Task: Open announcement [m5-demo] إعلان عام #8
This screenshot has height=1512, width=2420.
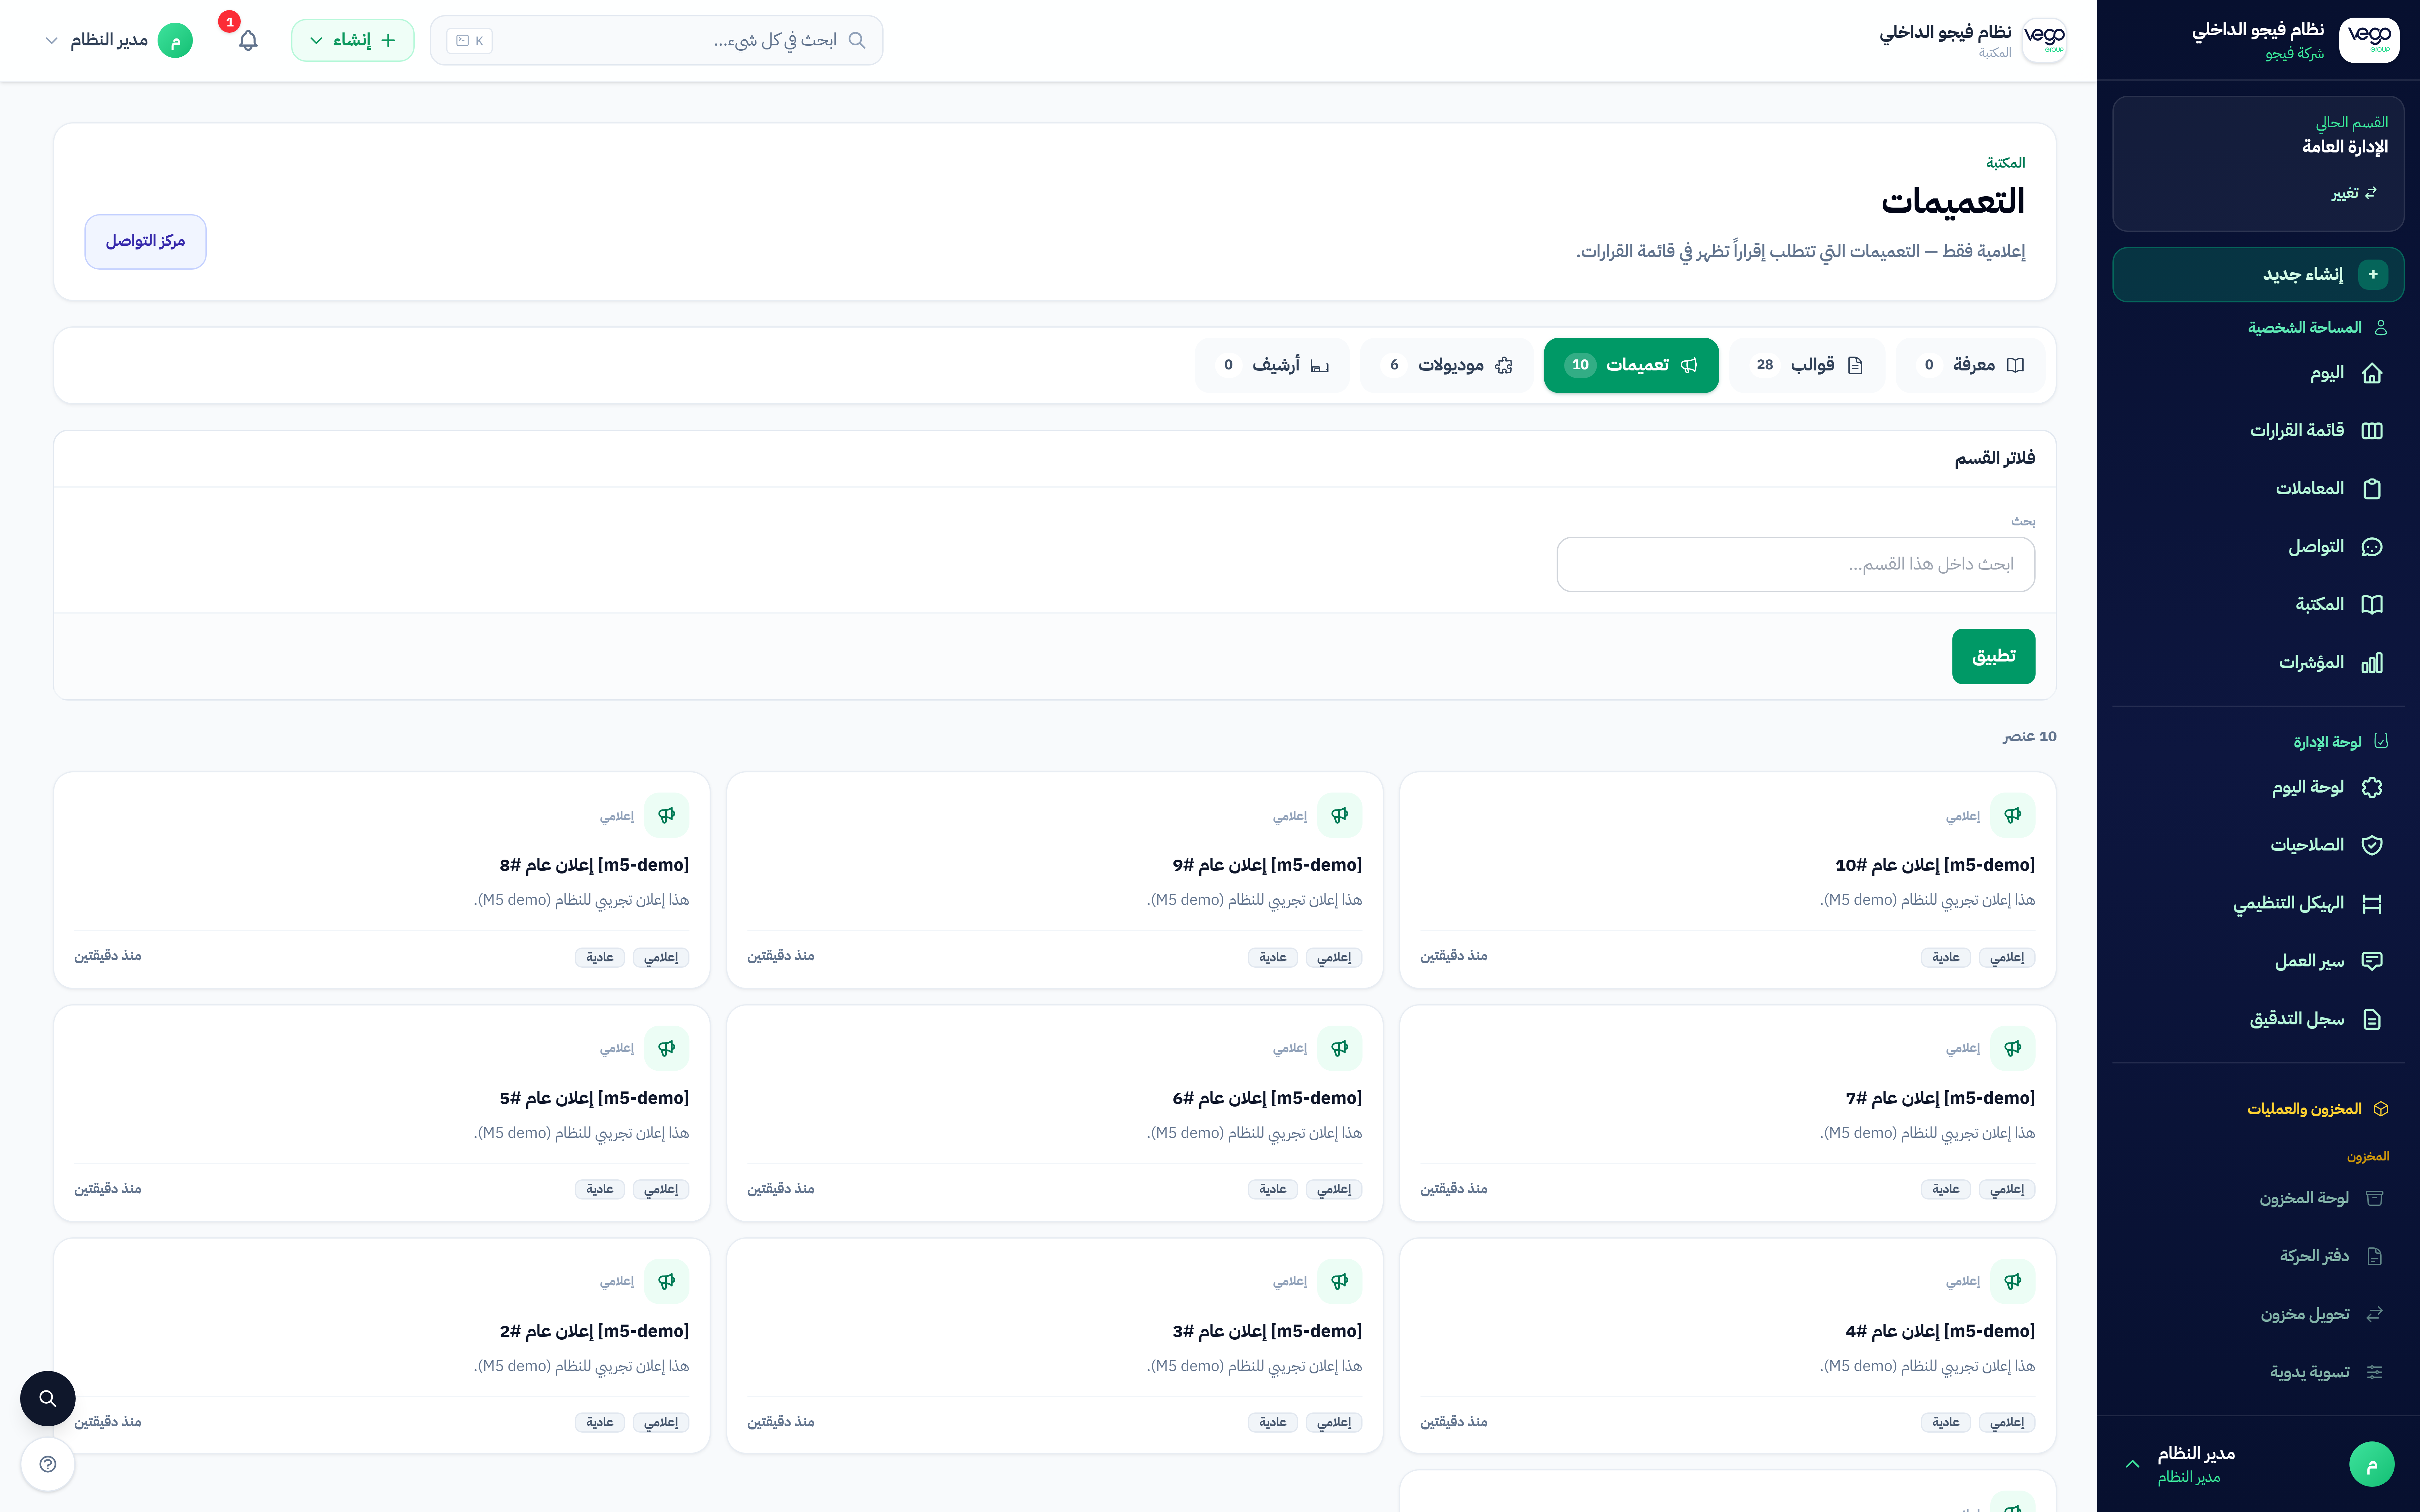Action: [594, 865]
